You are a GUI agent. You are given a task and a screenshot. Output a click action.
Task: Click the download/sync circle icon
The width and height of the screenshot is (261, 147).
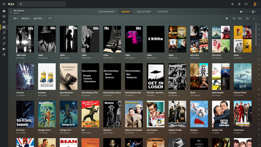247,18
